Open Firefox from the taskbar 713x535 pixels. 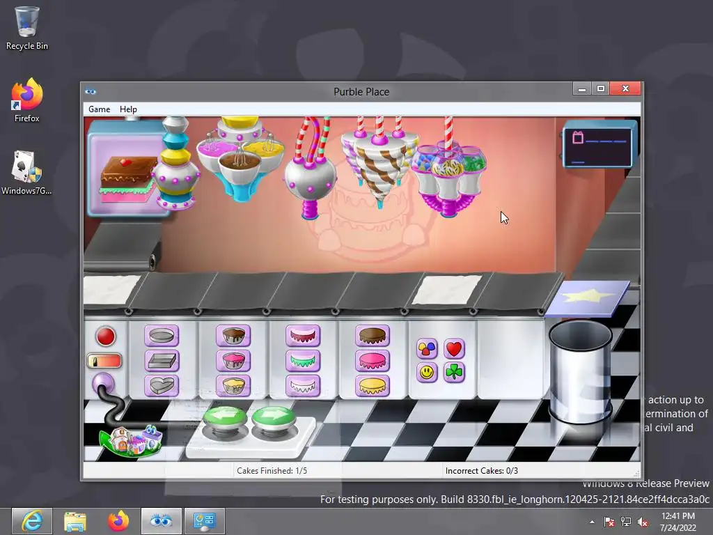[118, 521]
